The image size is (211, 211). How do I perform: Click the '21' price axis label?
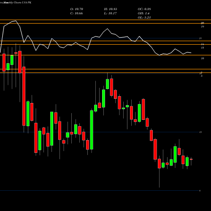[200, 38]
